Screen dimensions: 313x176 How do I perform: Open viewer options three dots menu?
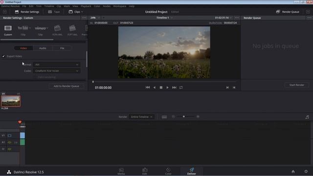[237, 18]
